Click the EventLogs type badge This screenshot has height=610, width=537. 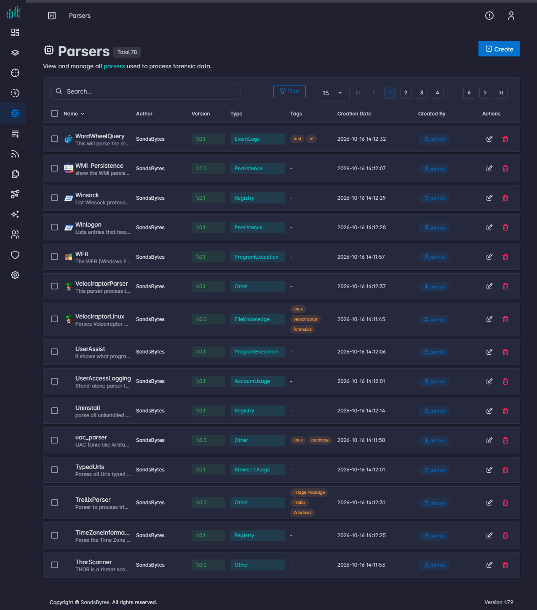257,139
